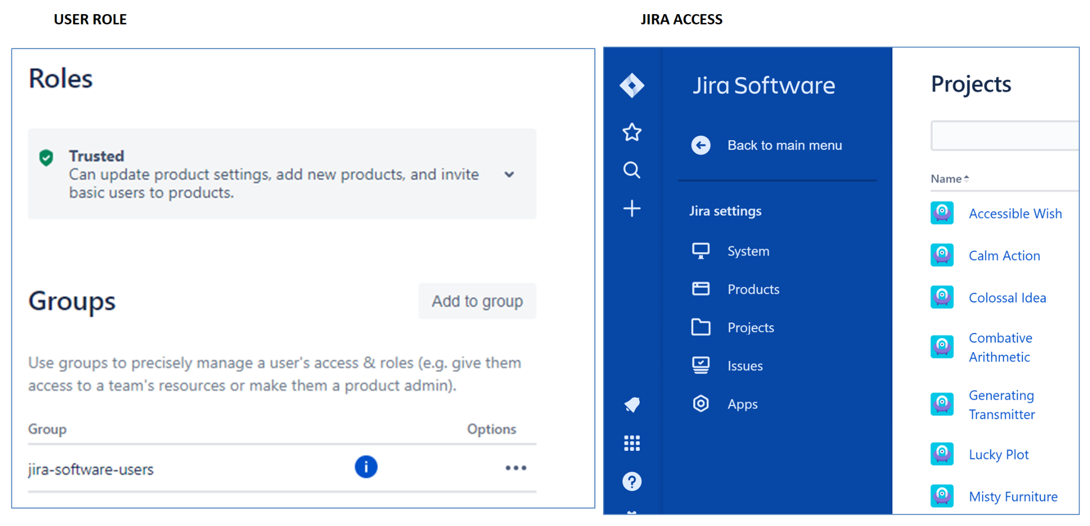1090x526 pixels.
Task: Open the Accessible Wish project link
Action: tap(1015, 213)
